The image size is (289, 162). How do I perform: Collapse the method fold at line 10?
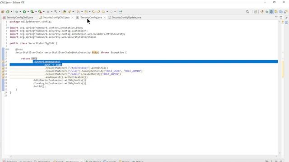tap(8, 49)
